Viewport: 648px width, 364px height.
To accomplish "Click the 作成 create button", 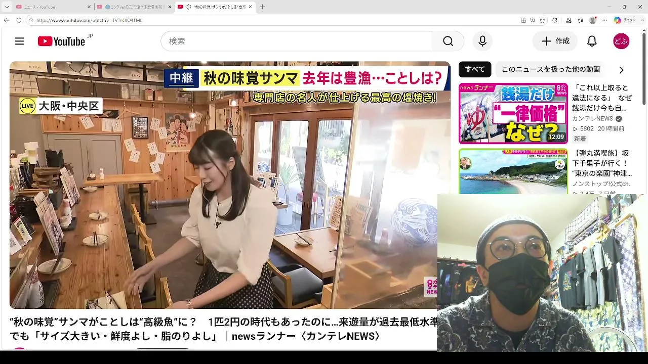I will pyautogui.click(x=555, y=41).
